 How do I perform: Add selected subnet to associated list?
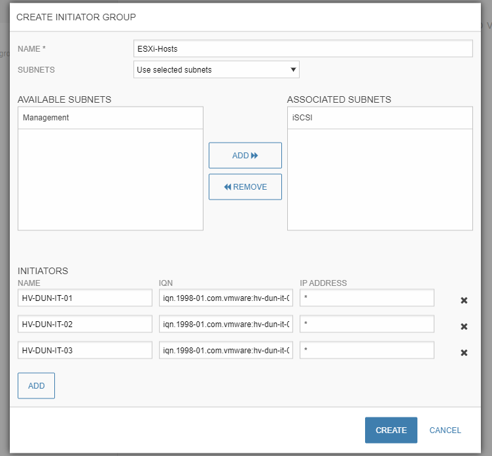(x=245, y=155)
